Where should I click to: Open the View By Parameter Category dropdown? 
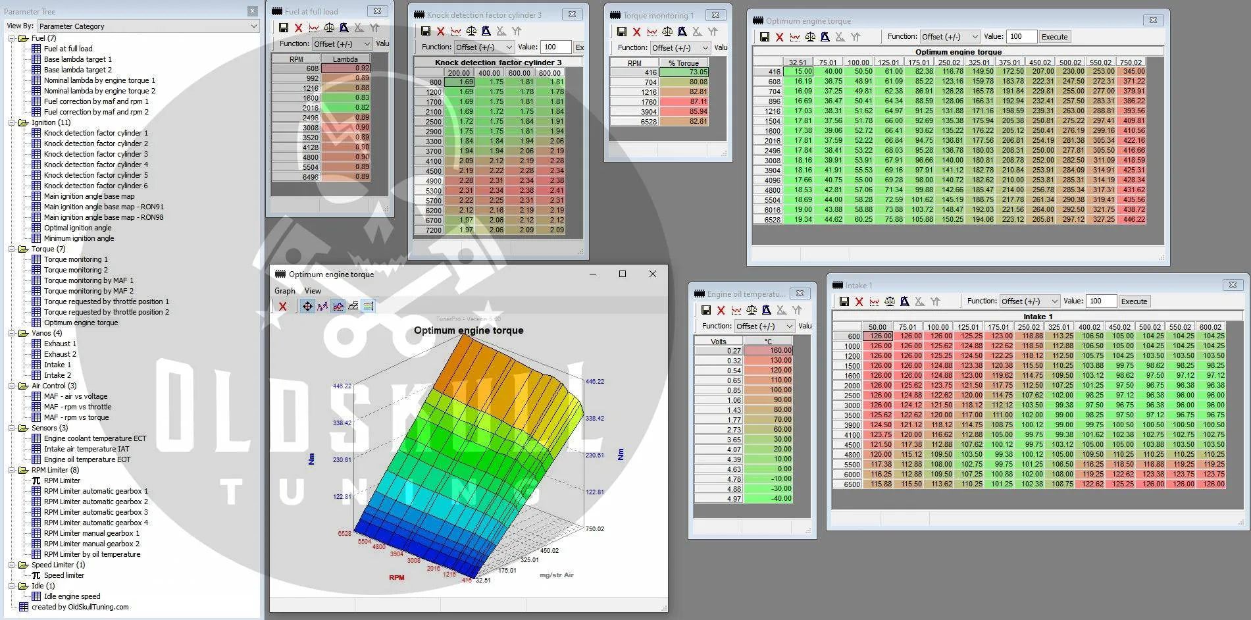click(147, 26)
